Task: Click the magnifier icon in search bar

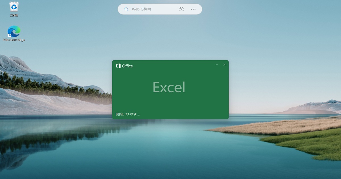Action: [x=126, y=9]
